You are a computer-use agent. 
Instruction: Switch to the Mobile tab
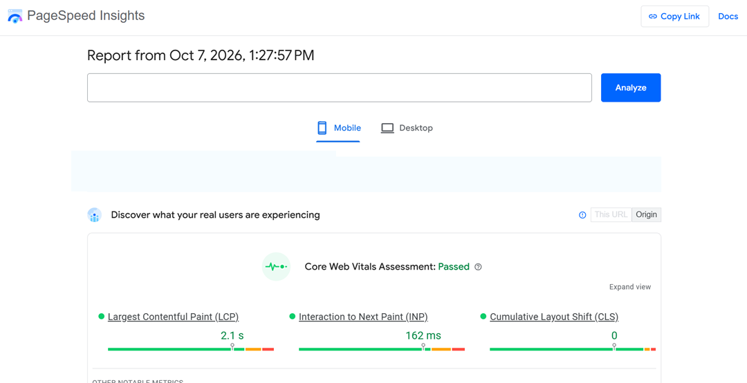338,128
